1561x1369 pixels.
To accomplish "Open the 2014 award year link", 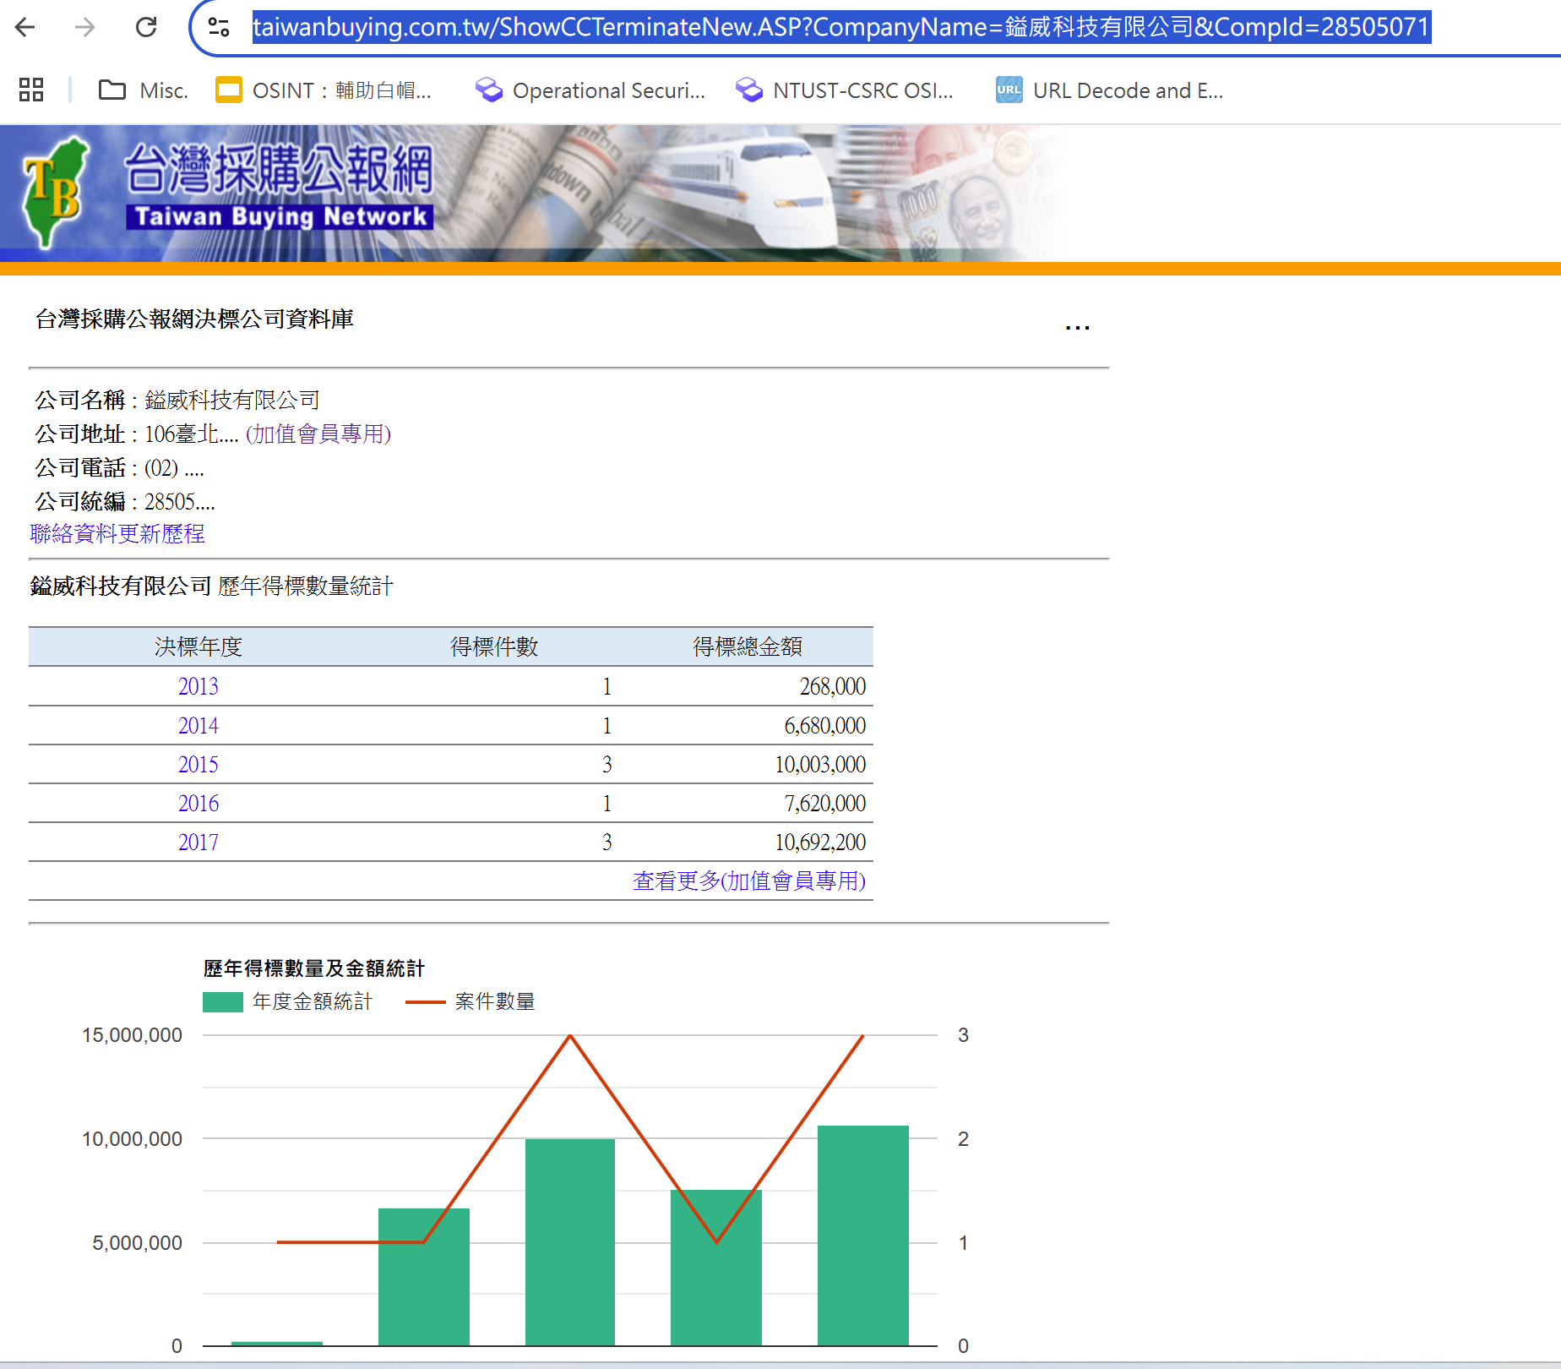I will tap(199, 725).
